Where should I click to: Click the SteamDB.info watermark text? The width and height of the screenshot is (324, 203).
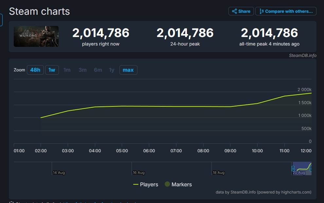click(x=302, y=55)
